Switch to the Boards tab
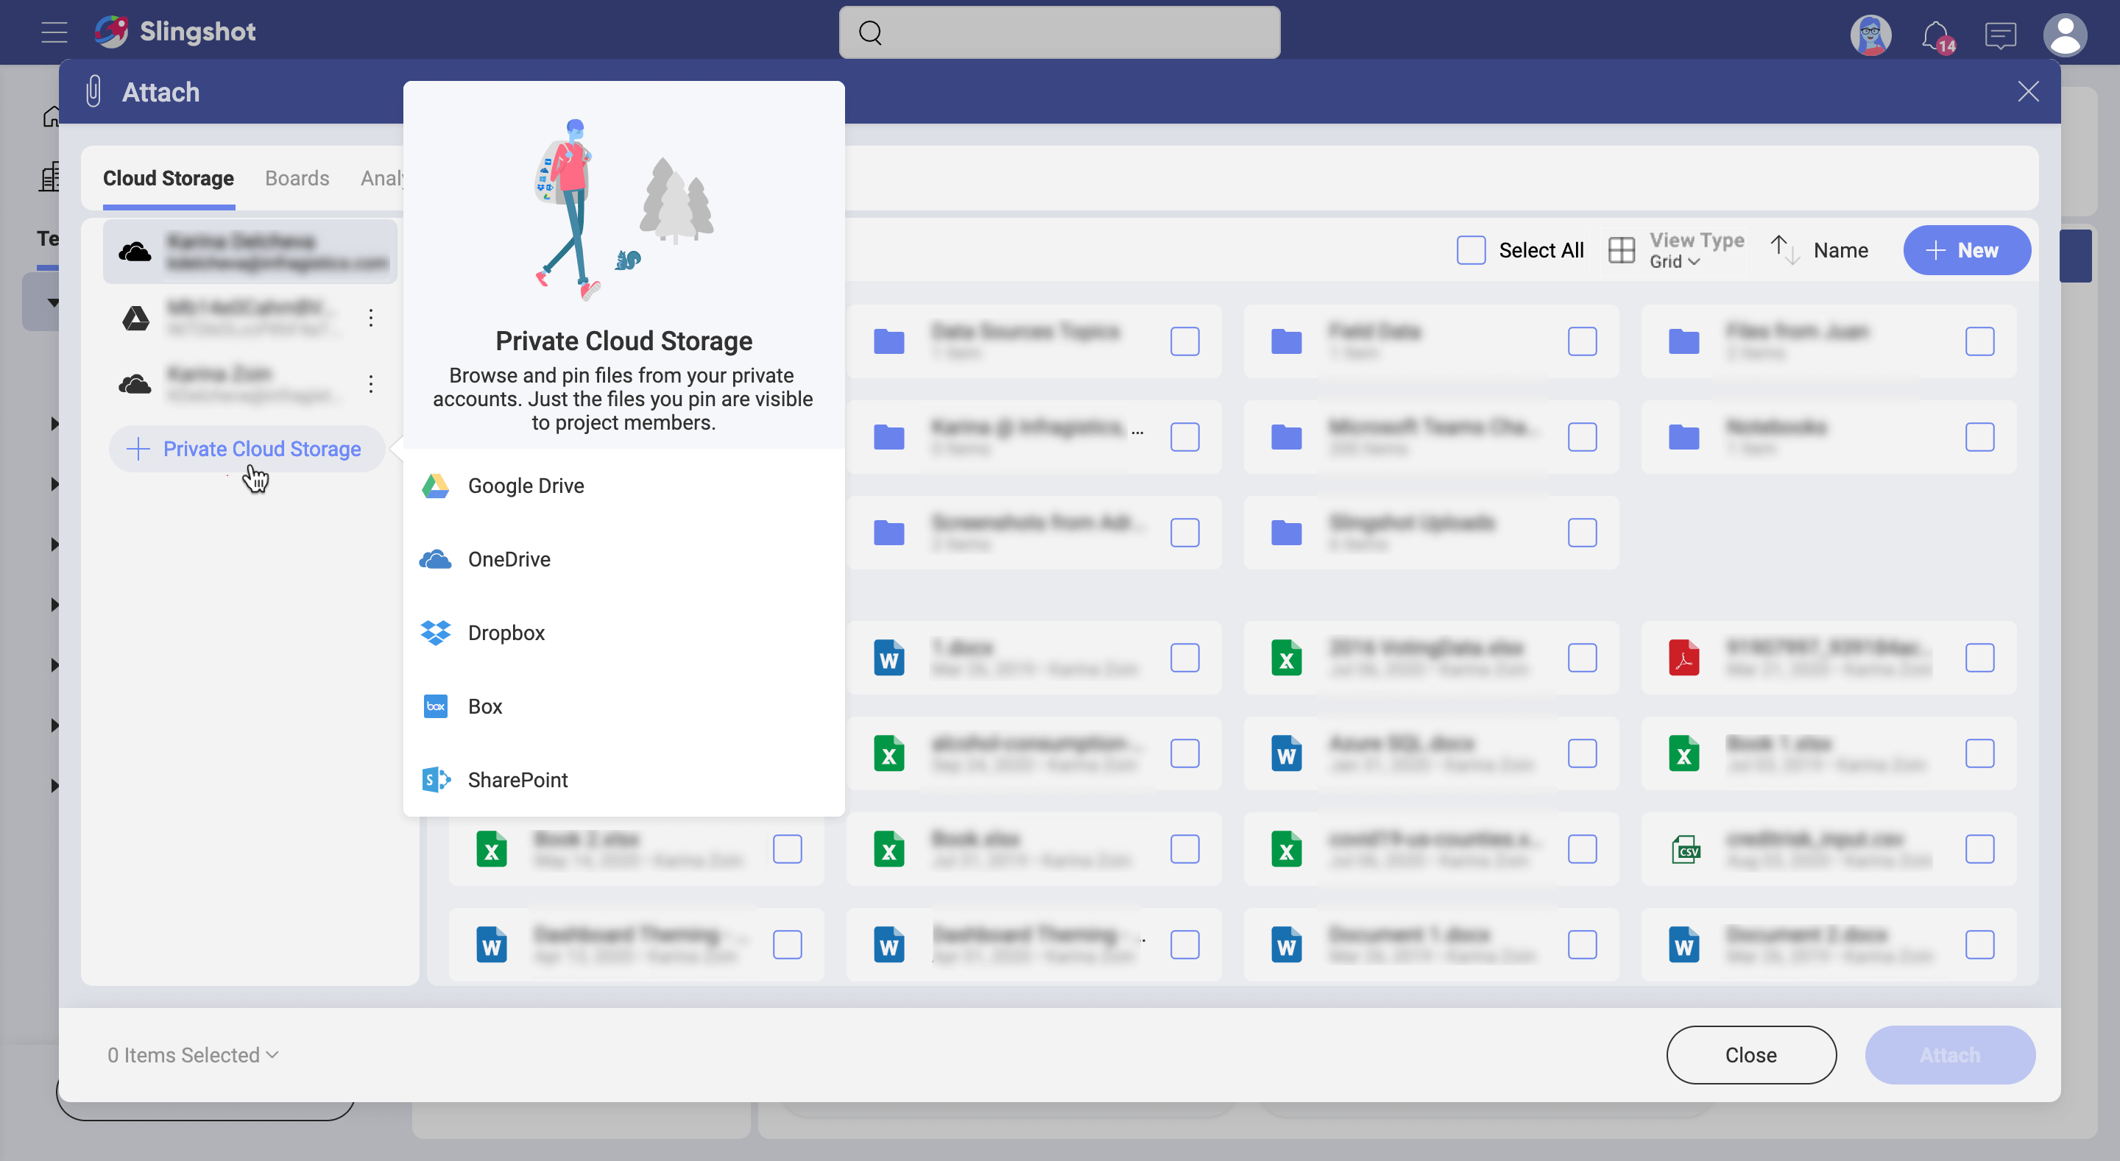2120x1161 pixels. pos(296,177)
